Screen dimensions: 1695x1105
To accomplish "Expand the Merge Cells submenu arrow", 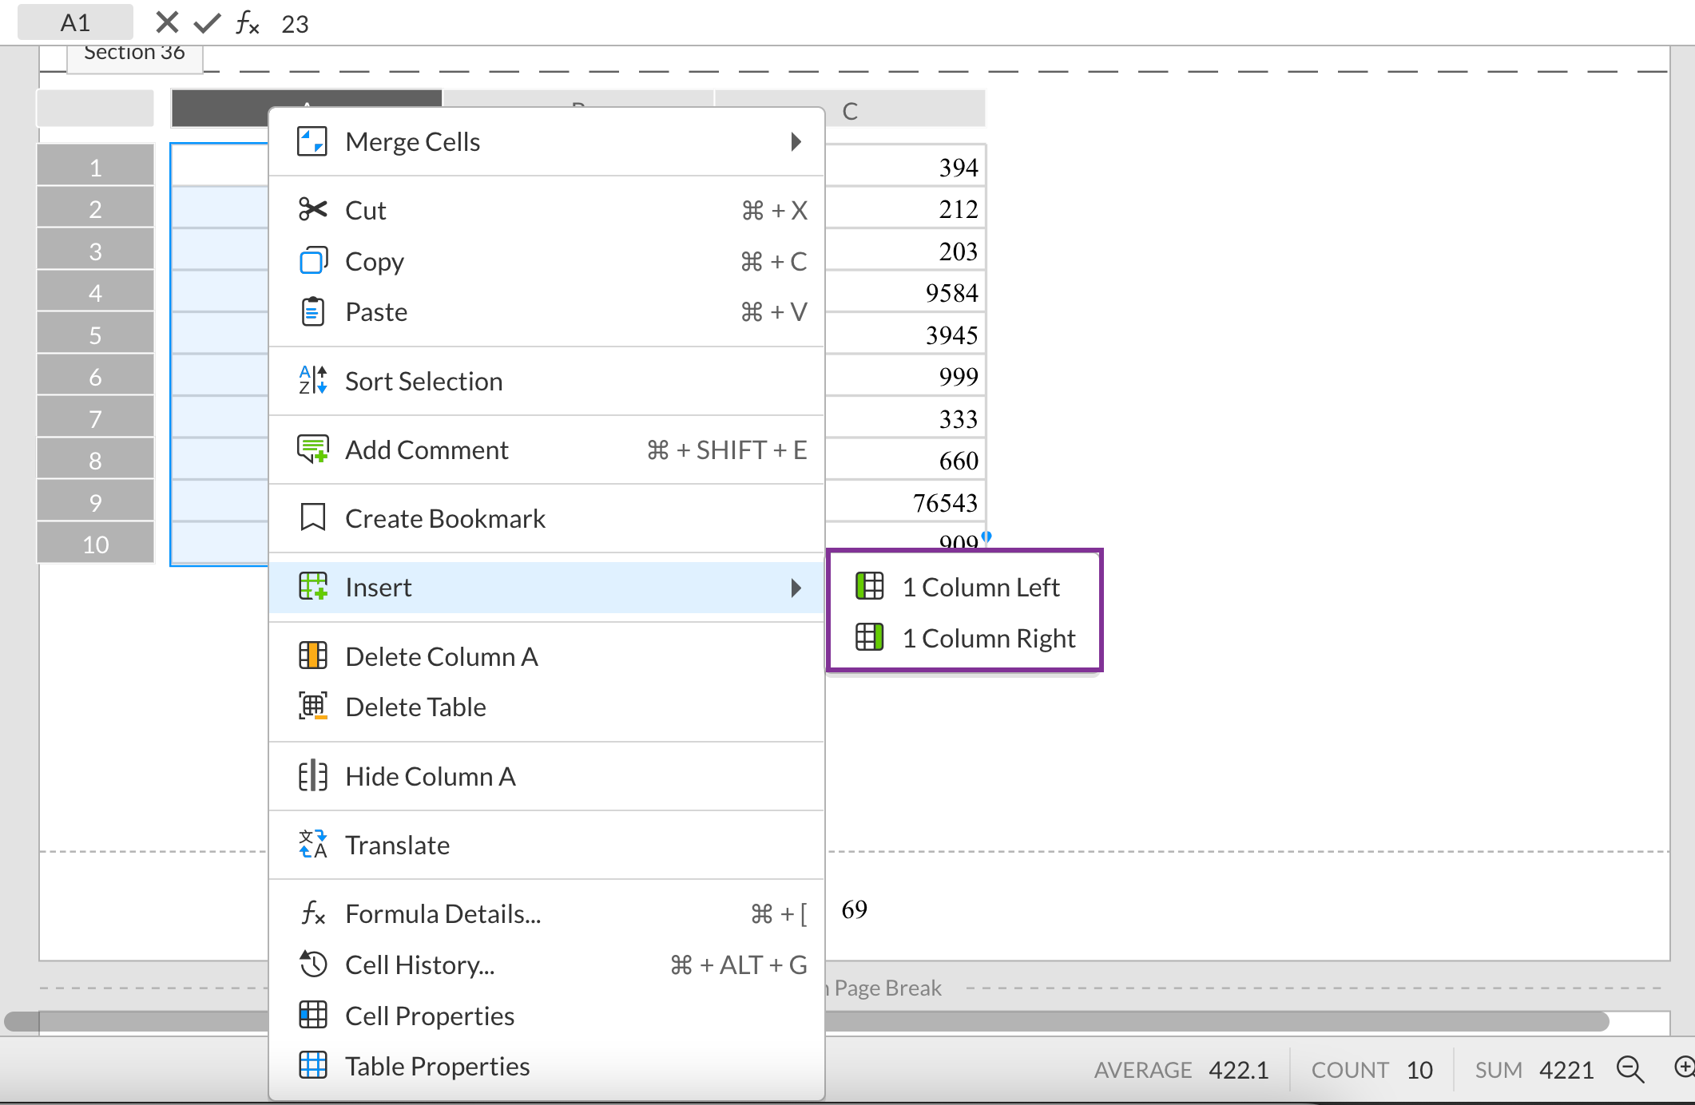I will (x=796, y=142).
